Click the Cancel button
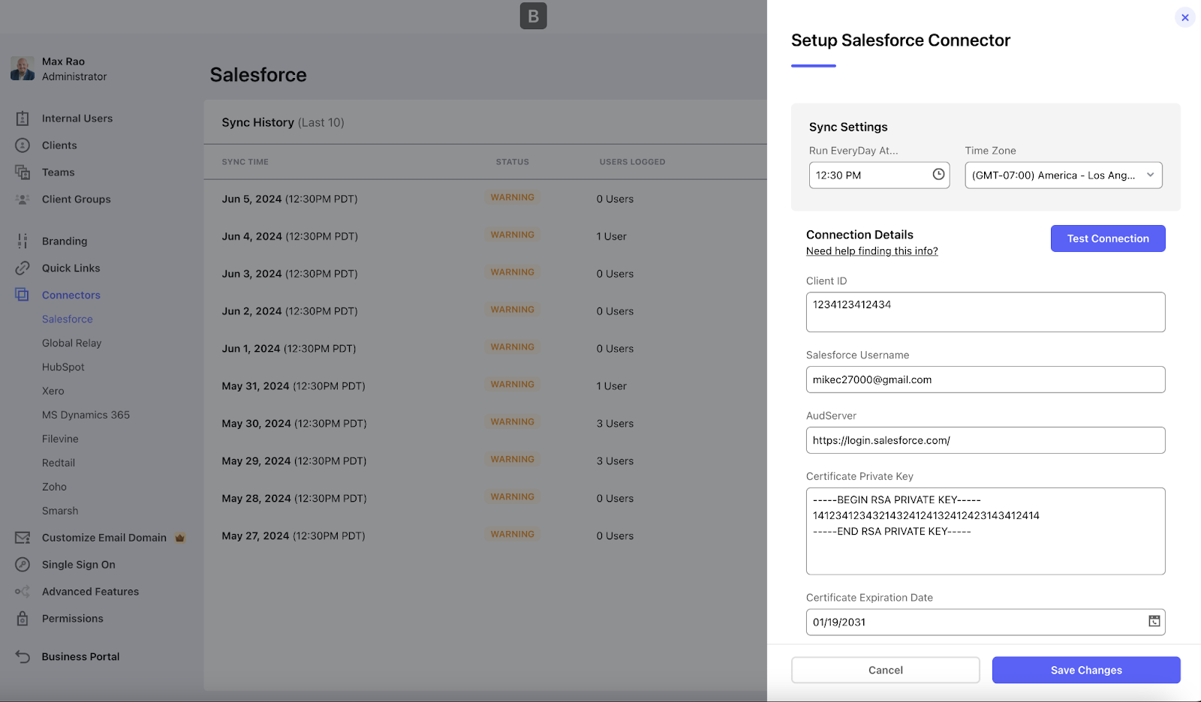Screen dimensions: 1201x702 (886, 670)
